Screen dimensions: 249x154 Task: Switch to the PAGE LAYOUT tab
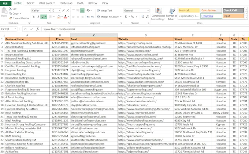click(x=47, y=3)
